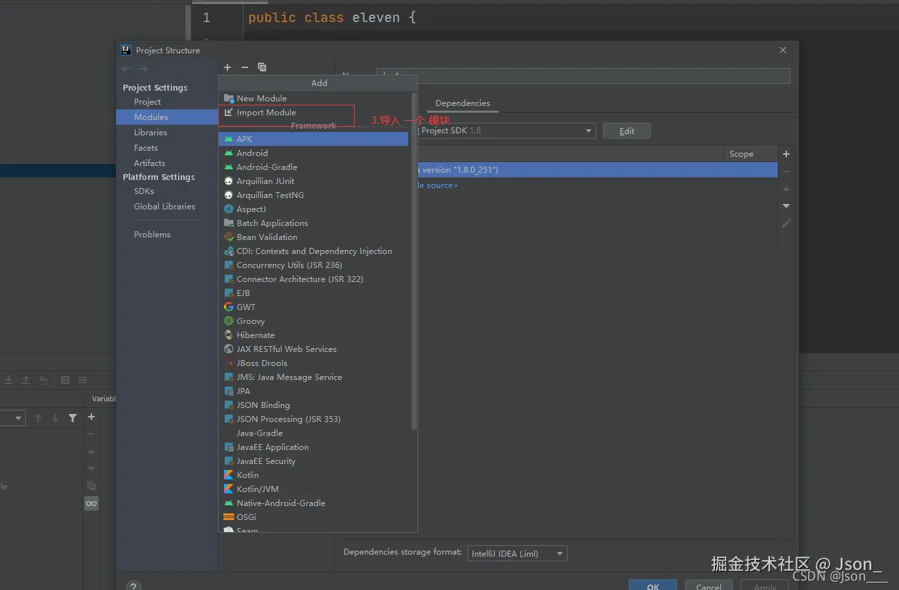Image resolution: width=899 pixels, height=590 pixels.
Task: Add a new watch with Variables plus icon
Action: (91, 417)
